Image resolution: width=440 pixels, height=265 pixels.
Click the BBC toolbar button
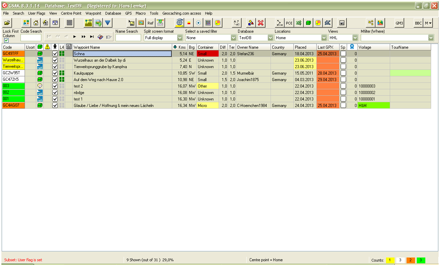coord(418,23)
